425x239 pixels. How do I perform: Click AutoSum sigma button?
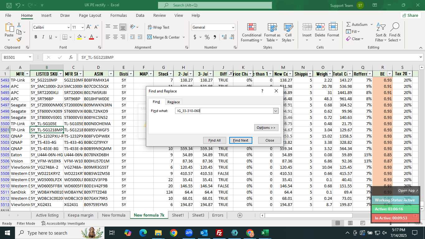[357, 24]
